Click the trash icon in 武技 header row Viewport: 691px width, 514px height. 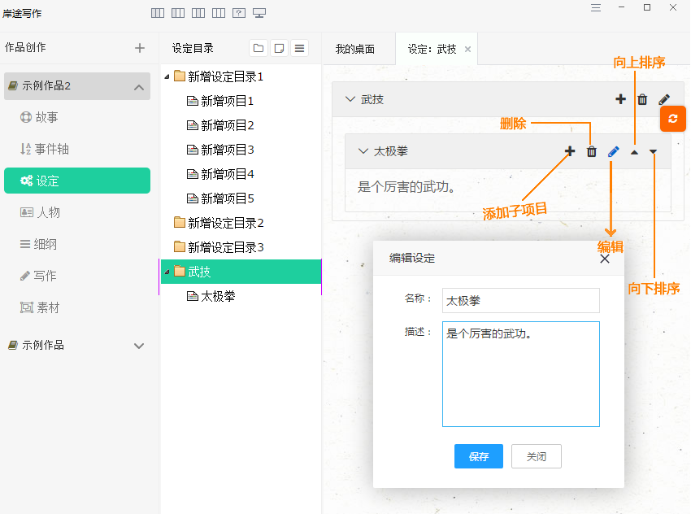pyautogui.click(x=642, y=99)
